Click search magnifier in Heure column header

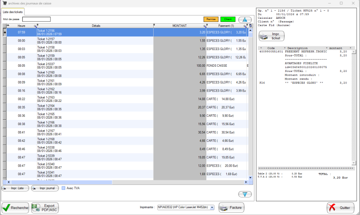point(35,26)
